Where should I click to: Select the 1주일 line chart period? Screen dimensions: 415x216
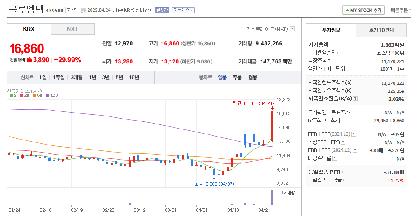tap(59, 77)
